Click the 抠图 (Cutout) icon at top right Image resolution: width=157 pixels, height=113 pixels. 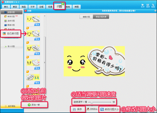[x=153, y=5]
